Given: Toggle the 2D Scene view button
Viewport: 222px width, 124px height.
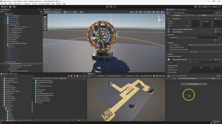Looking at the screenshot, I should pyautogui.click(x=136, y=12).
